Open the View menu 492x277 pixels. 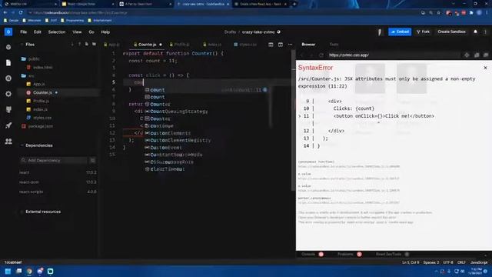[x=77, y=32]
